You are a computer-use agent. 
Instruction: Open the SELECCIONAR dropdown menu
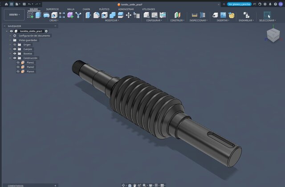pyautogui.click(x=267, y=20)
